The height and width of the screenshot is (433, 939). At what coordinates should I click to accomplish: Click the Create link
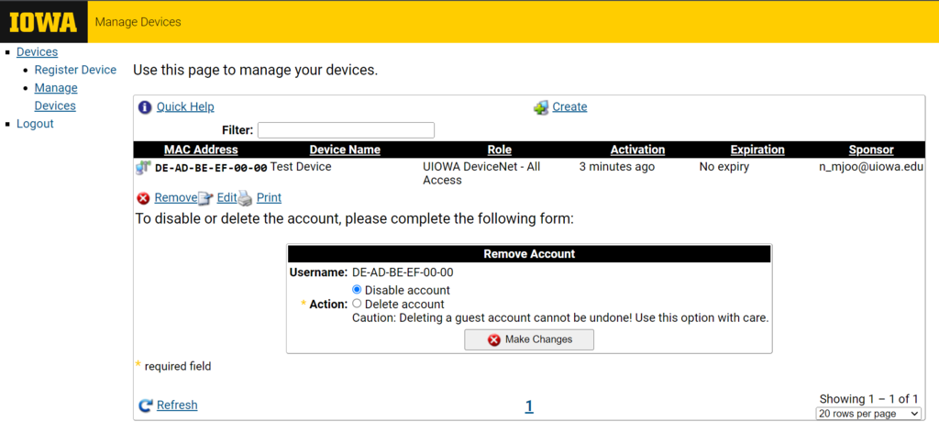(569, 107)
